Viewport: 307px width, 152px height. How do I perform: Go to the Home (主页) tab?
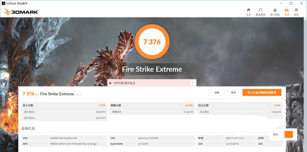[x=249, y=12]
